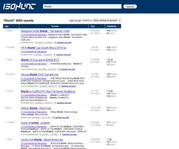Image resolution: width=179 pixels, height=149 pixels.
Task: Sort by the Popularity column header
Action: pos(113,26)
